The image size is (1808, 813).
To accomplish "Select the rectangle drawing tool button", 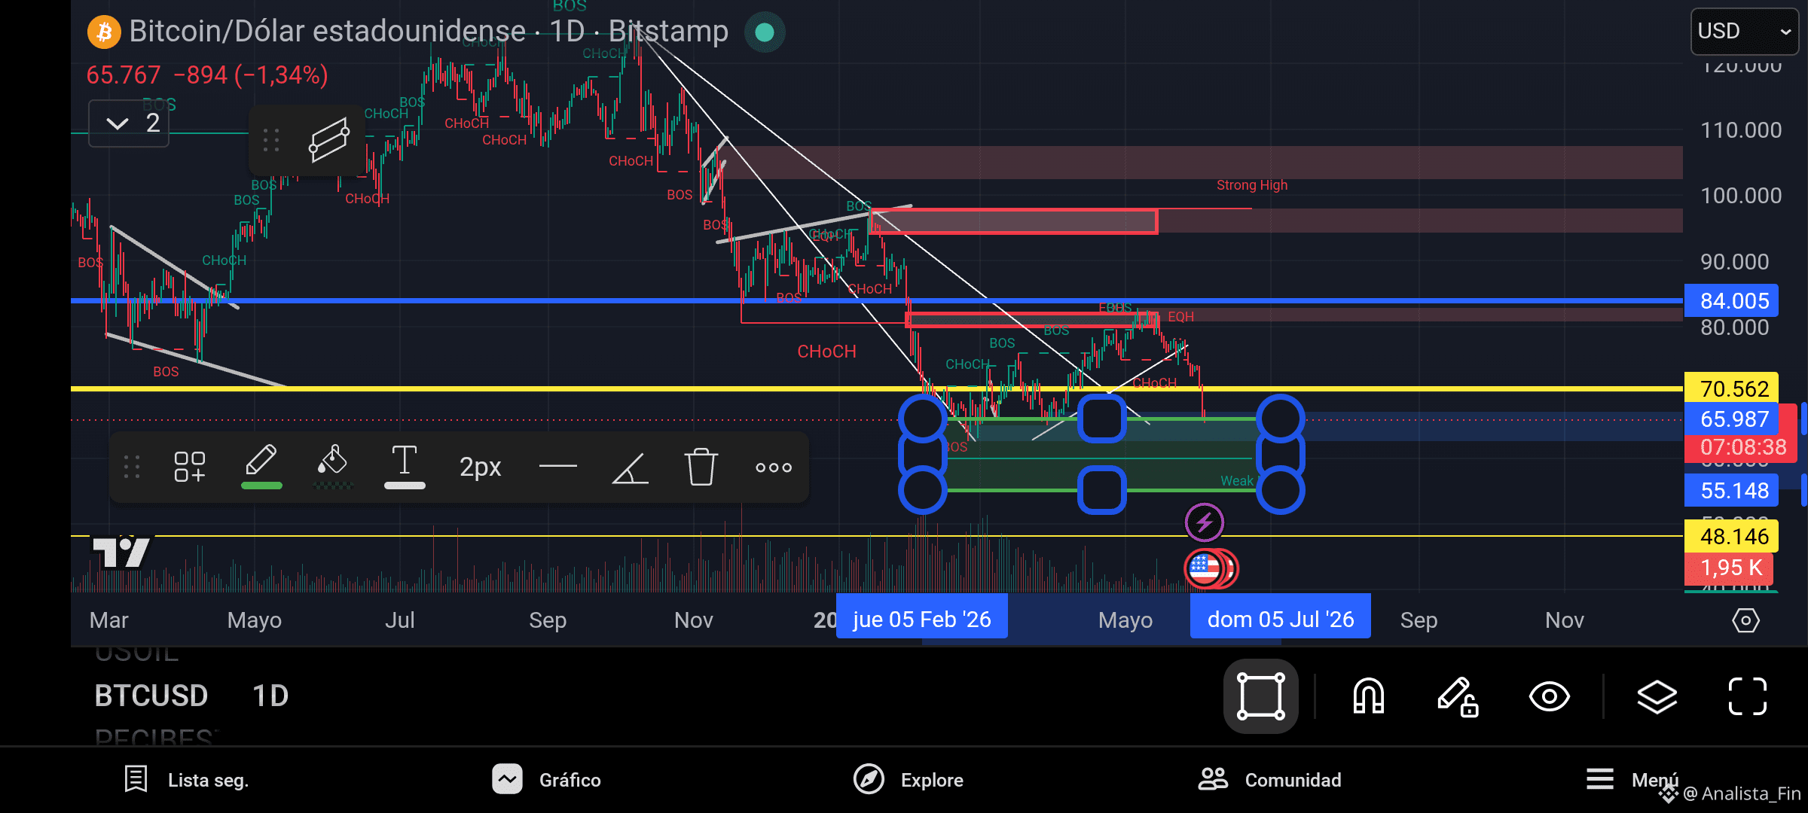I will pos(1260,696).
